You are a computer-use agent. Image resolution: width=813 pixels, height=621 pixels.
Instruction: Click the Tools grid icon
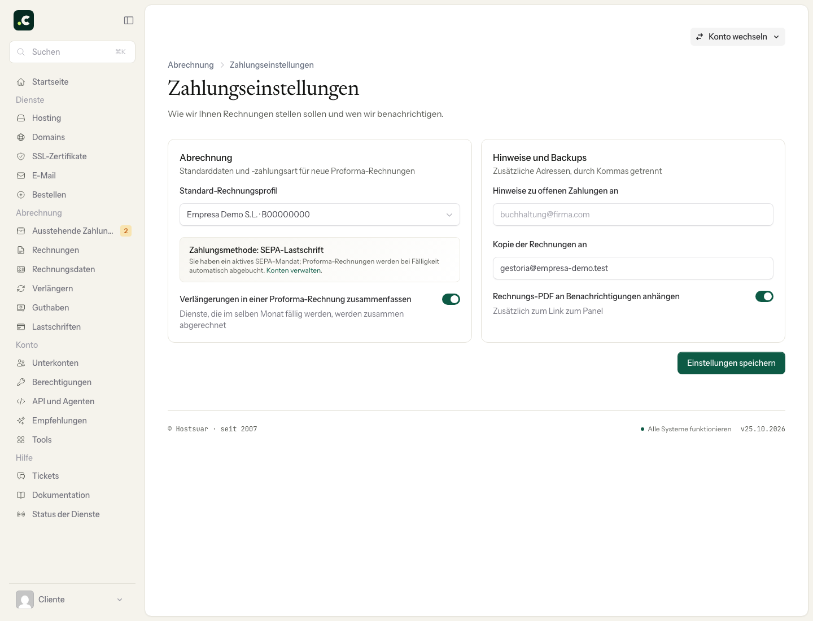pos(21,440)
